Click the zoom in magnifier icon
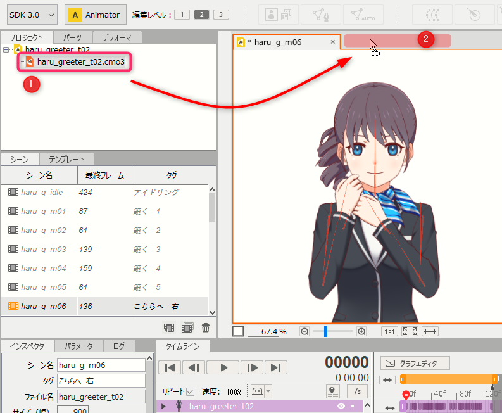502x413 pixels. [x=361, y=331]
